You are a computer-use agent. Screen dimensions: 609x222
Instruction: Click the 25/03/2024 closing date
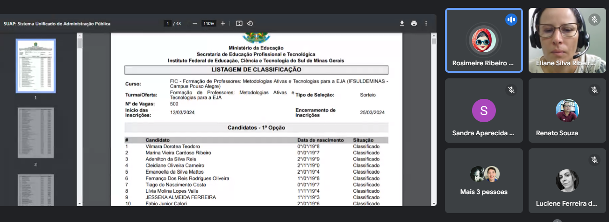coord(373,112)
